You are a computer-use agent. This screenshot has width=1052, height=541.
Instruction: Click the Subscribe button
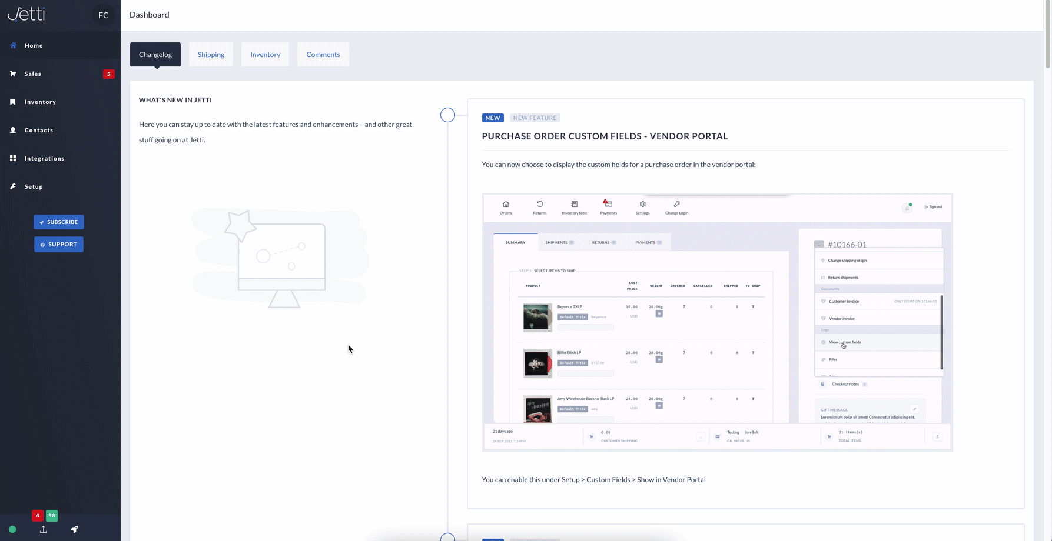pos(59,222)
